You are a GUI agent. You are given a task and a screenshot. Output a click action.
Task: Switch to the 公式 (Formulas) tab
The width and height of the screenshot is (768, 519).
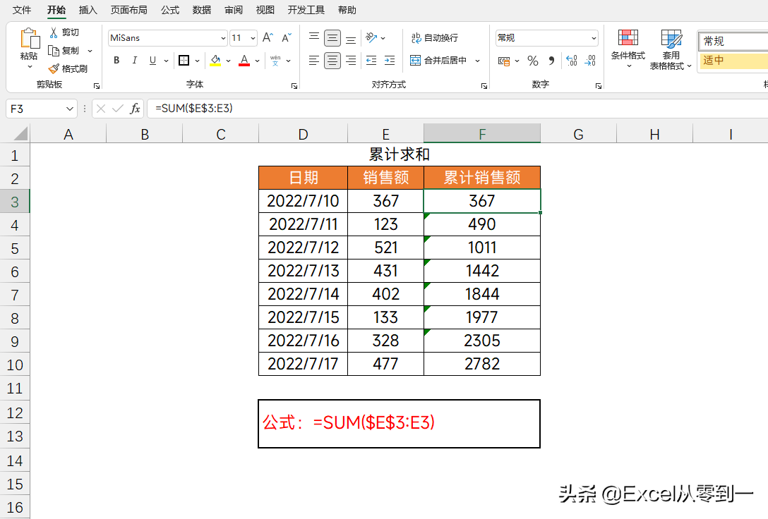pos(170,10)
